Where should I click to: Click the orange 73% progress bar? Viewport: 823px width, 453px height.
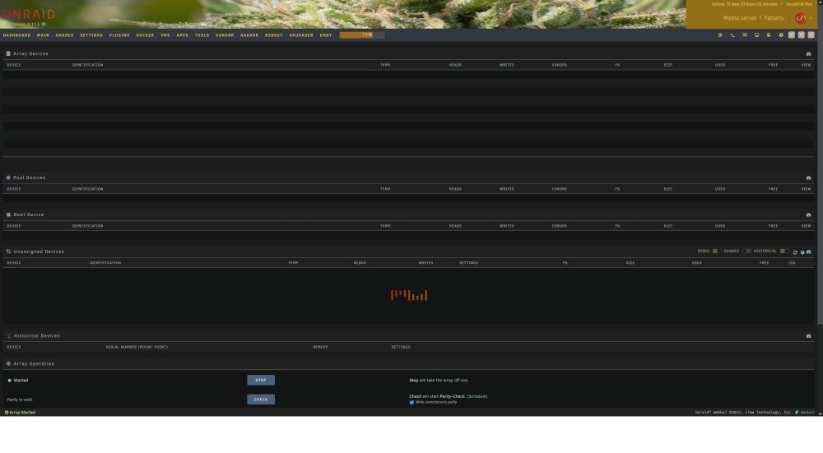coord(362,35)
